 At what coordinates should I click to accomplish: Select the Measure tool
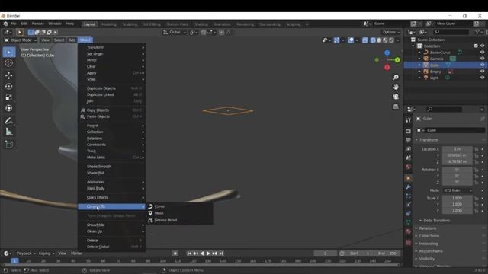(x=8, y=132)
